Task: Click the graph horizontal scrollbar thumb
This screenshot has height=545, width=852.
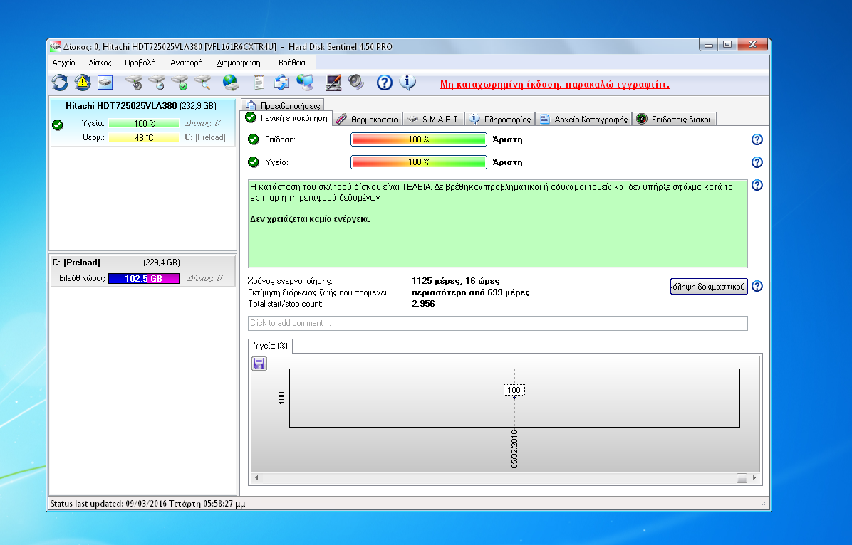Action: (742, 477)
